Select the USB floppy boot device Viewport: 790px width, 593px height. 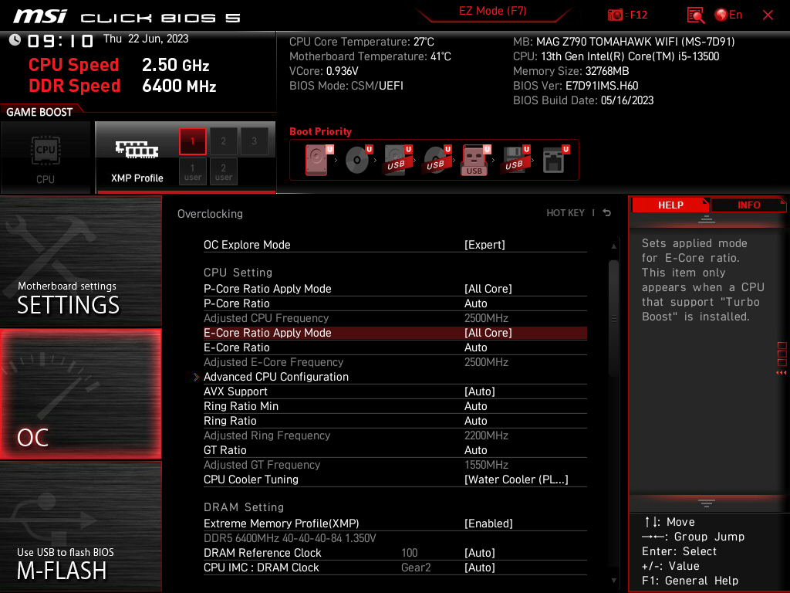(515, 160)
